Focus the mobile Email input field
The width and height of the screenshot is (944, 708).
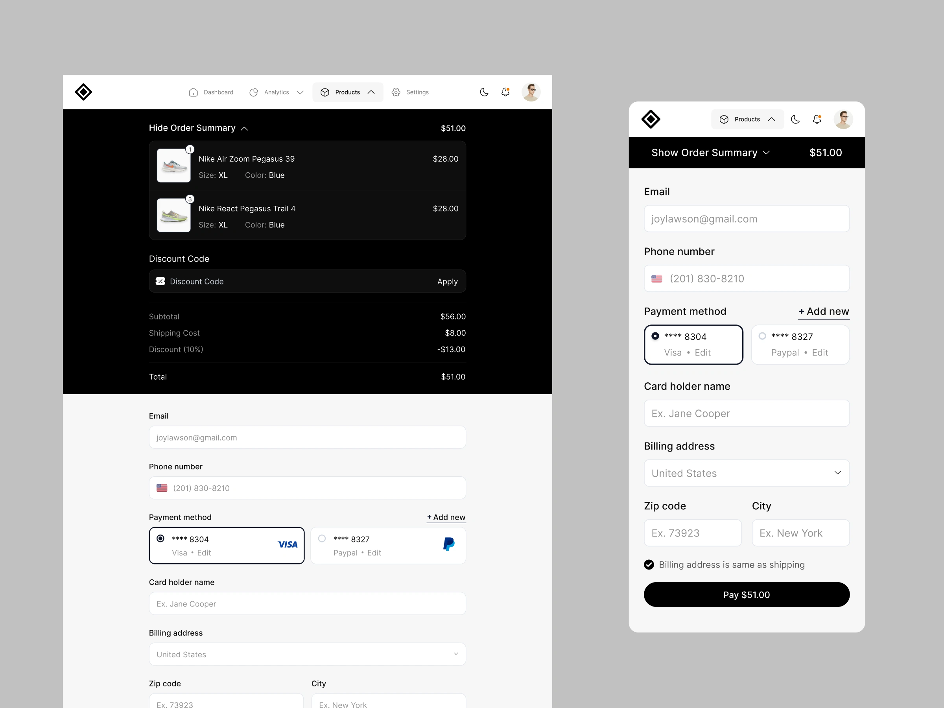click(x=747, y=219)
